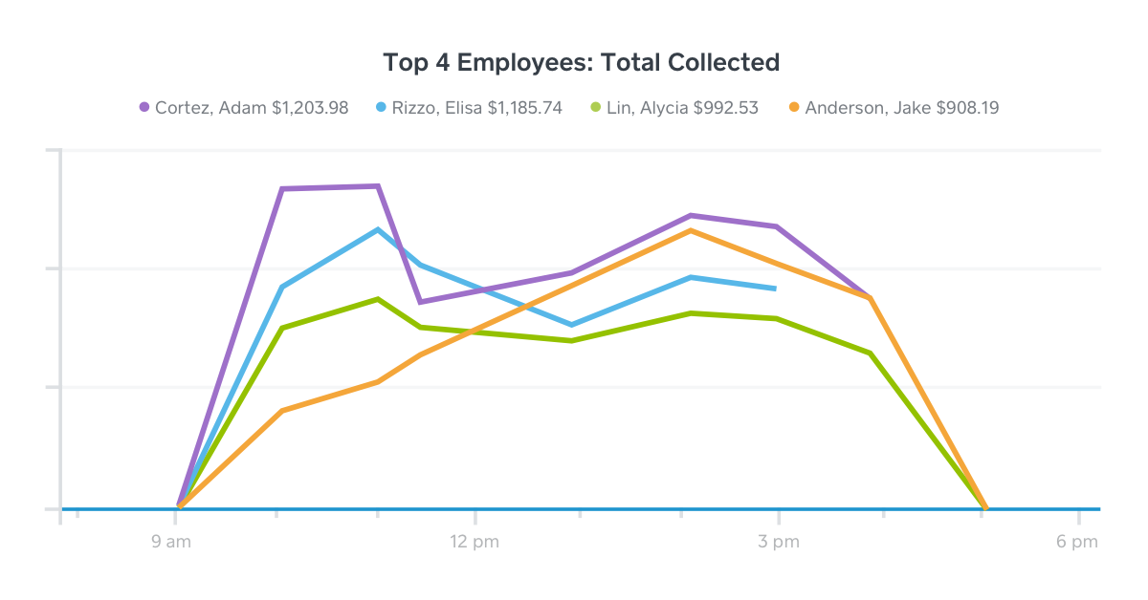Select legend label Lin, Alycia $992.53
This screenshot has width=1148, height=600.
(x=683, y=108)
